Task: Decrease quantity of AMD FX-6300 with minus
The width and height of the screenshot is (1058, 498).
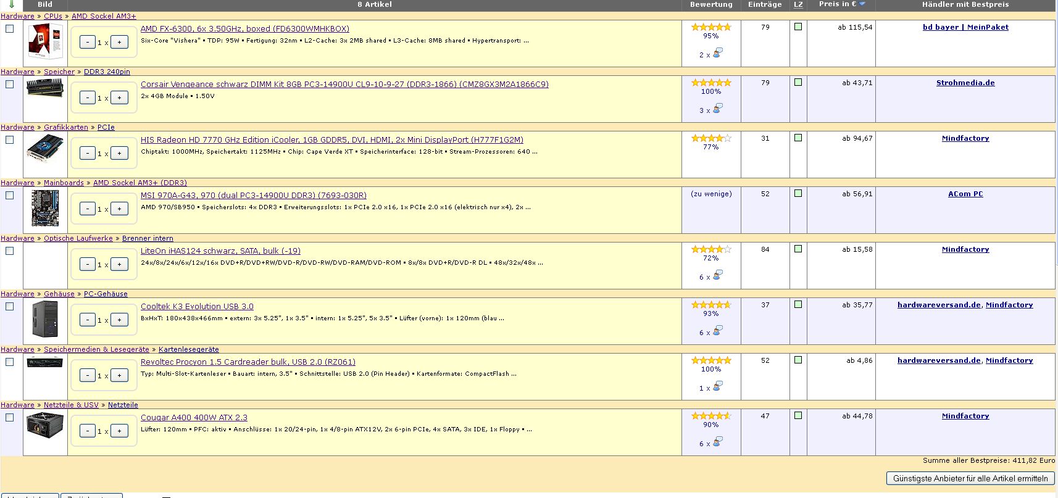Action: click(x=88, y=42)
